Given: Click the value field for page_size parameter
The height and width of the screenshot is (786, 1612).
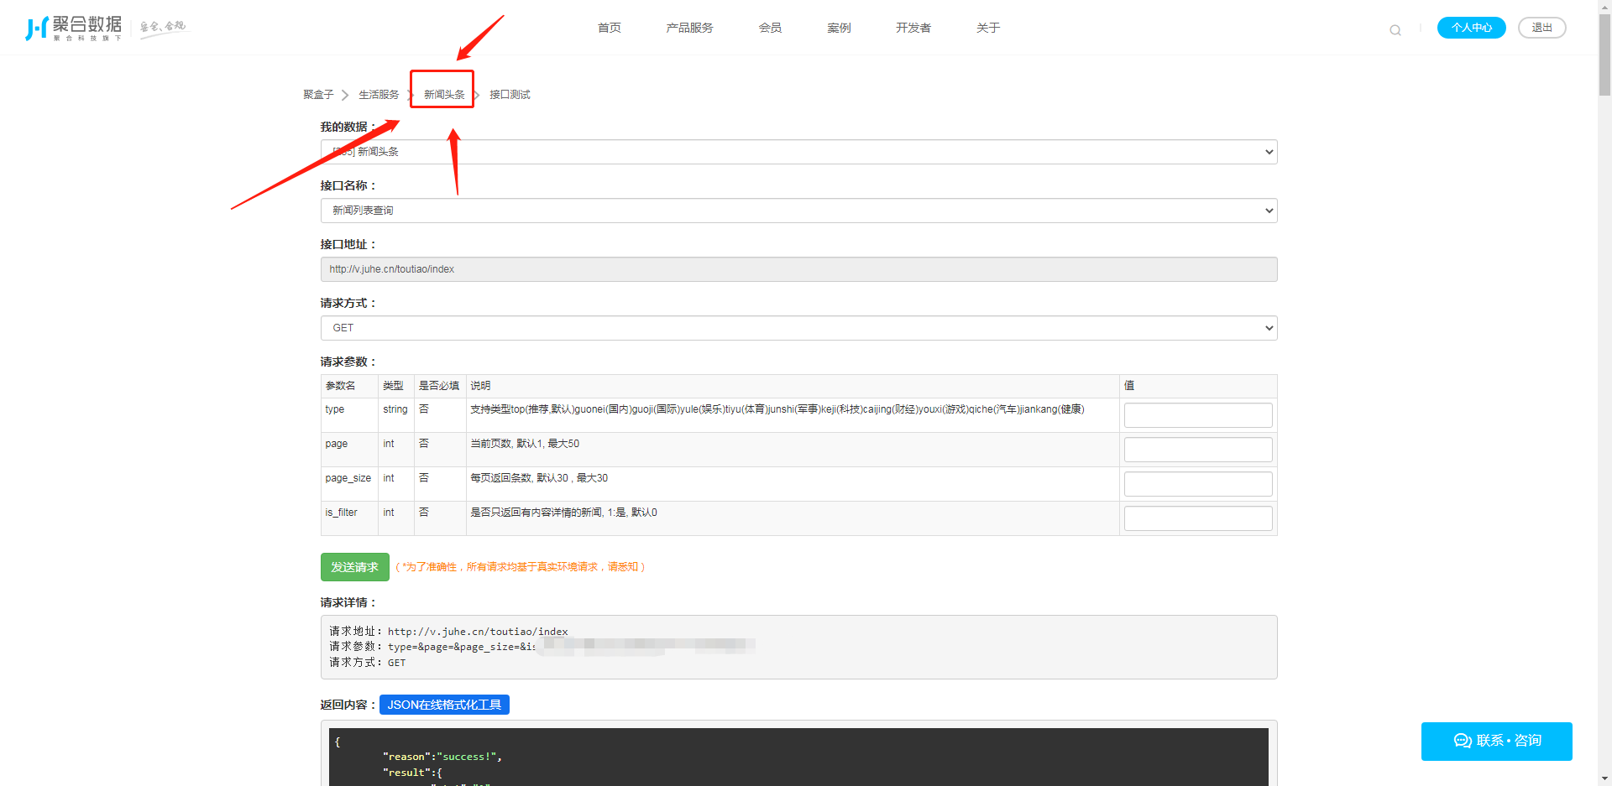Looking at the screenshot, I should click(x=1198, y=484).
